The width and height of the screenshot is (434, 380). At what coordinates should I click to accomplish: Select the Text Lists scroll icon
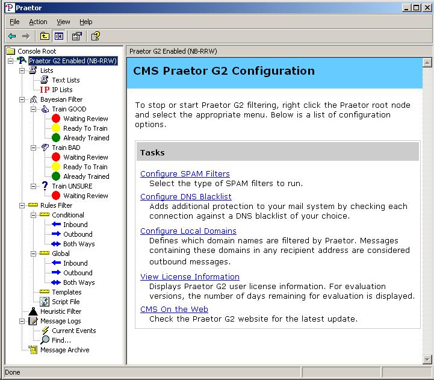click(45, 80)
